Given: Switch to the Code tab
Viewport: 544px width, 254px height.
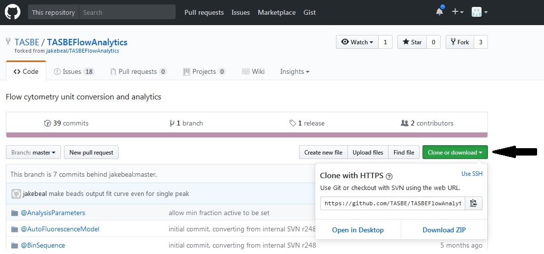Looking at the screenshot, I should point(26,71).
